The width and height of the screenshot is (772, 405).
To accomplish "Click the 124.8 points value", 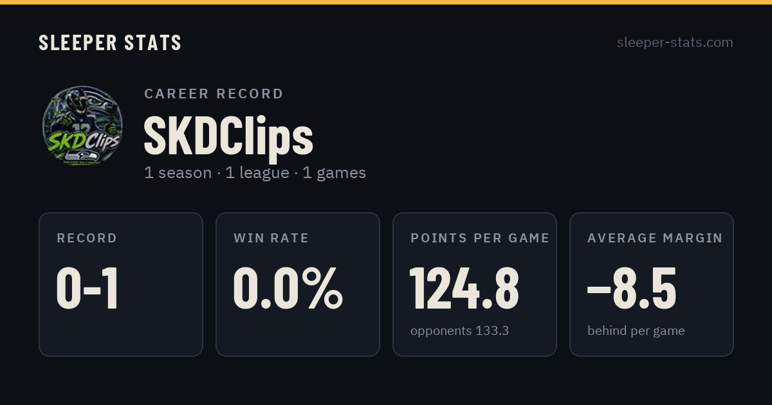I will click(x=464, y=289).
